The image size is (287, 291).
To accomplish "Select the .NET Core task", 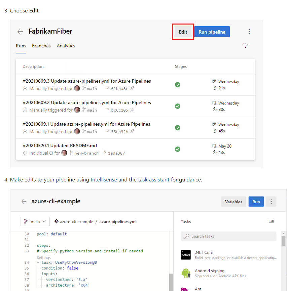I will click(229, 255).
